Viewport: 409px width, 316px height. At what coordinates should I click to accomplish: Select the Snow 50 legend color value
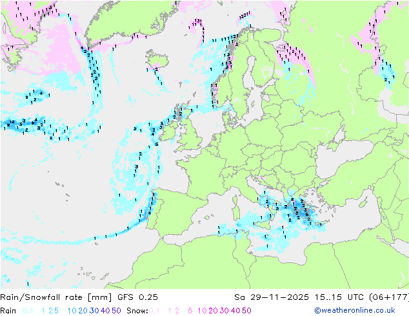(x=246, y=311)
